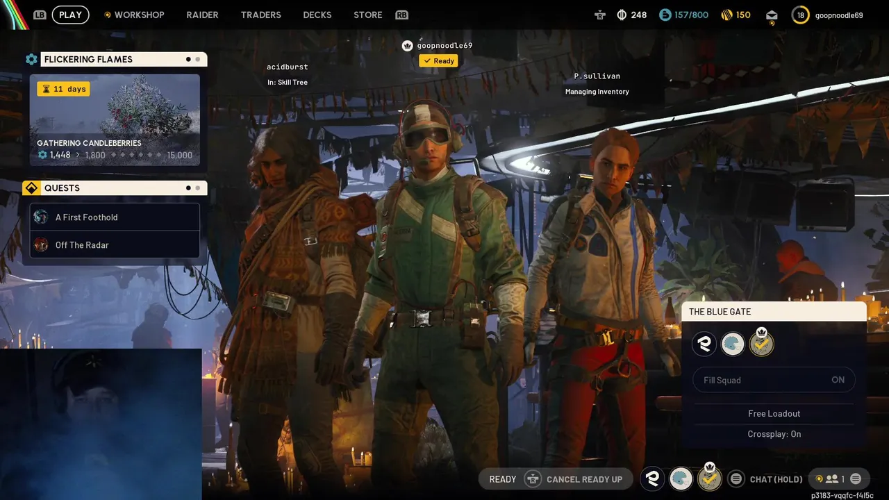Open the DECKS tab
The image size is (889, 500).
tap(317, 15)
